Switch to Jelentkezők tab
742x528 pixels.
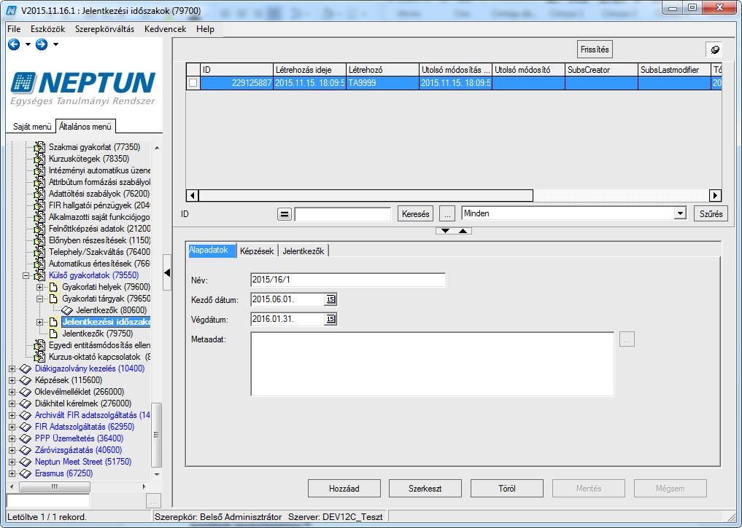tap(304, 251)
